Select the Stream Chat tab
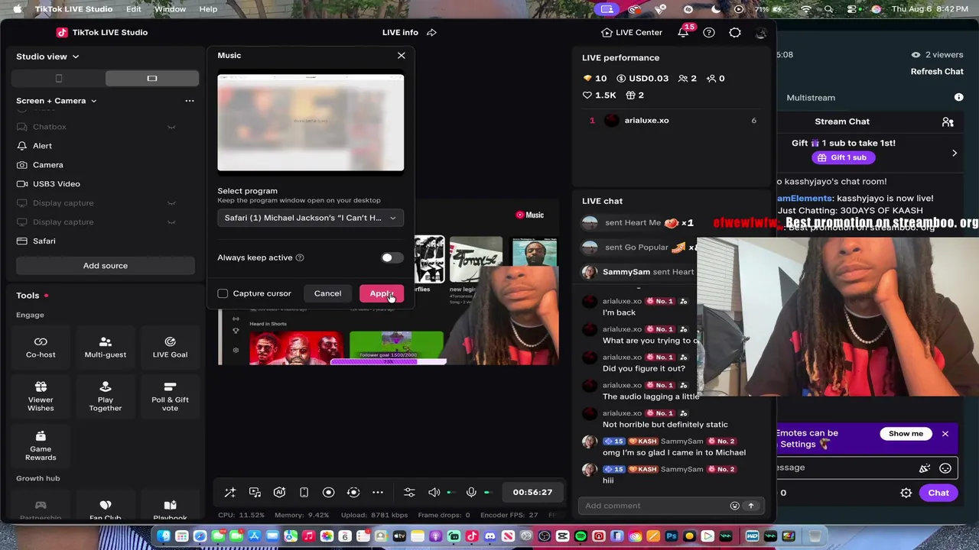This screenshot has width=979, height=550. pos(842,121)
